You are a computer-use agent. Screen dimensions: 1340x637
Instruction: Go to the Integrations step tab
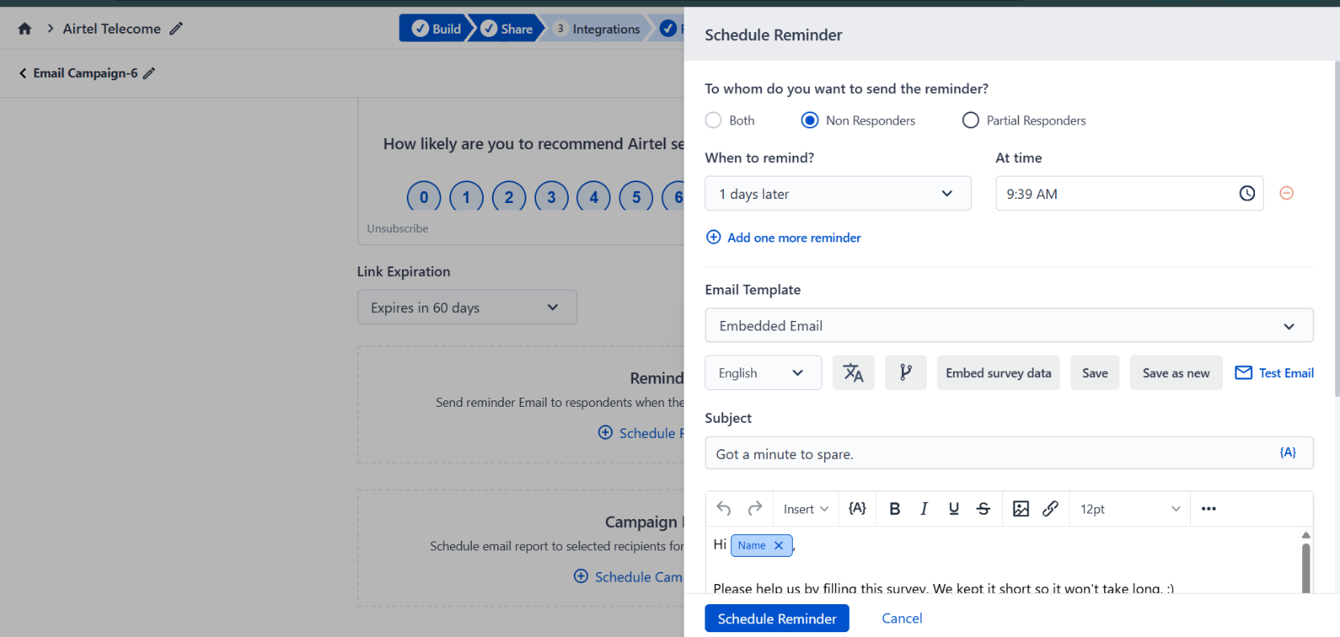(x=599, y=29)
